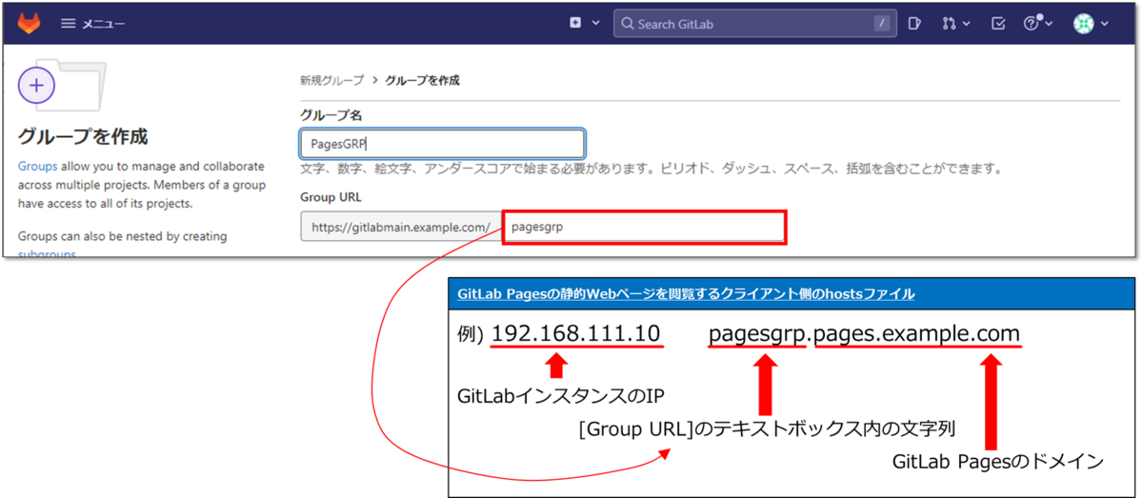Focus the Search GitLab field
This screenshot has width=1143, height=498.
coord(754,24)
